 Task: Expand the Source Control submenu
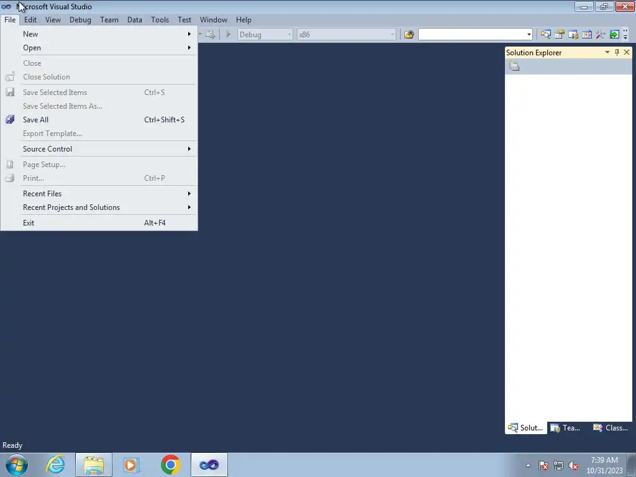pos(99,149)
